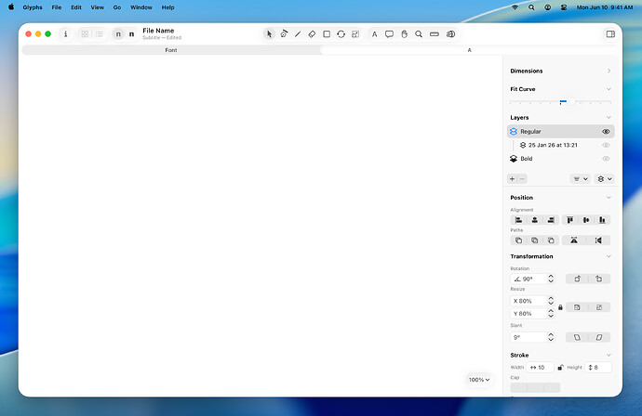
Task: Select the Measurement ruler tool
Action: (x=434, y=34)
